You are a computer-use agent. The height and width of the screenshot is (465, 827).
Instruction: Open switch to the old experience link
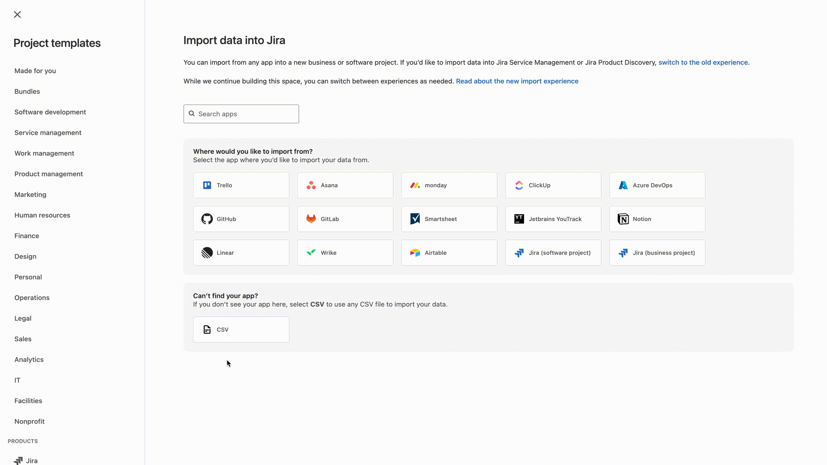click(x=703, y=62)
